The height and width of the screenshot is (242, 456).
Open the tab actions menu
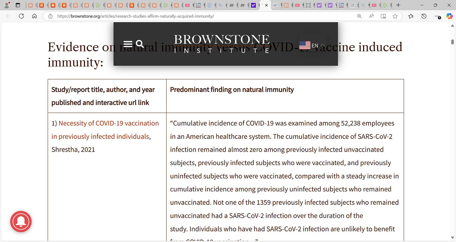point(18,5)
